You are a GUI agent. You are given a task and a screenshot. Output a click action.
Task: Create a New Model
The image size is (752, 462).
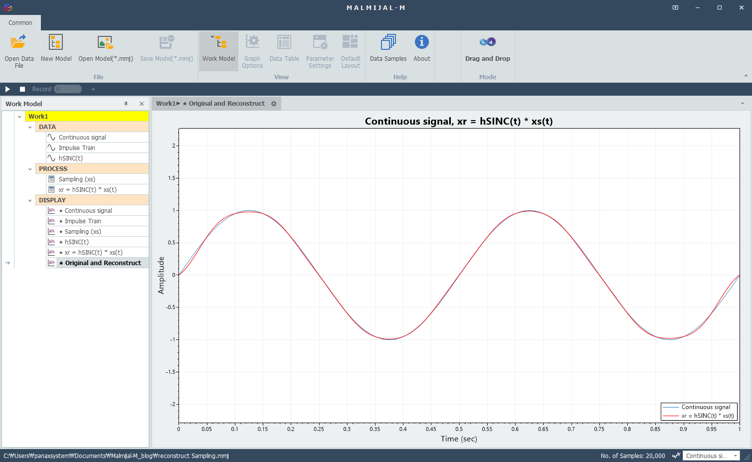(x=56, y=49)
